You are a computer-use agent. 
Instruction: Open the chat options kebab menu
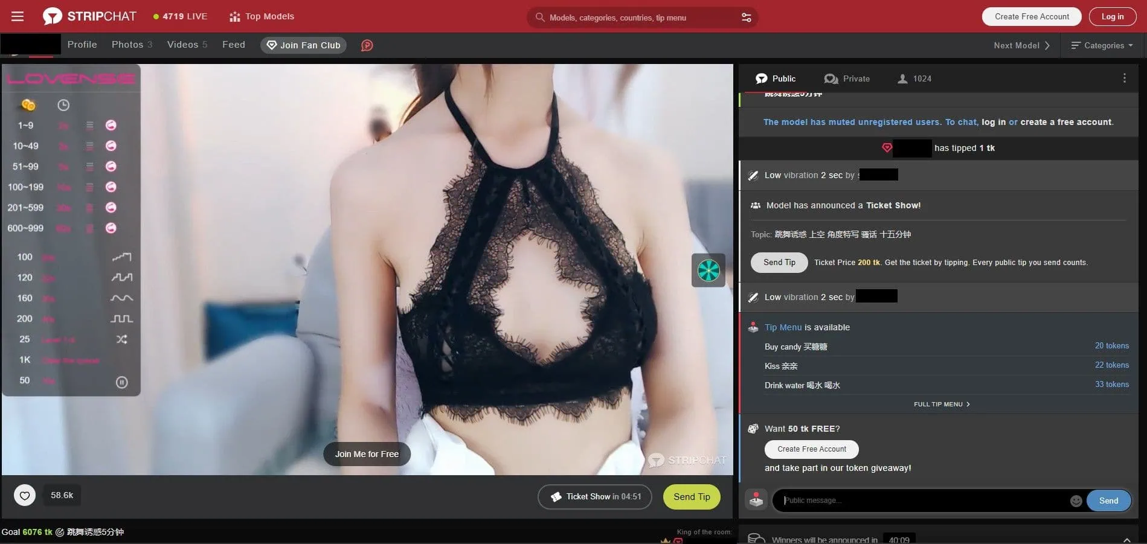(x=1124, y=78)
